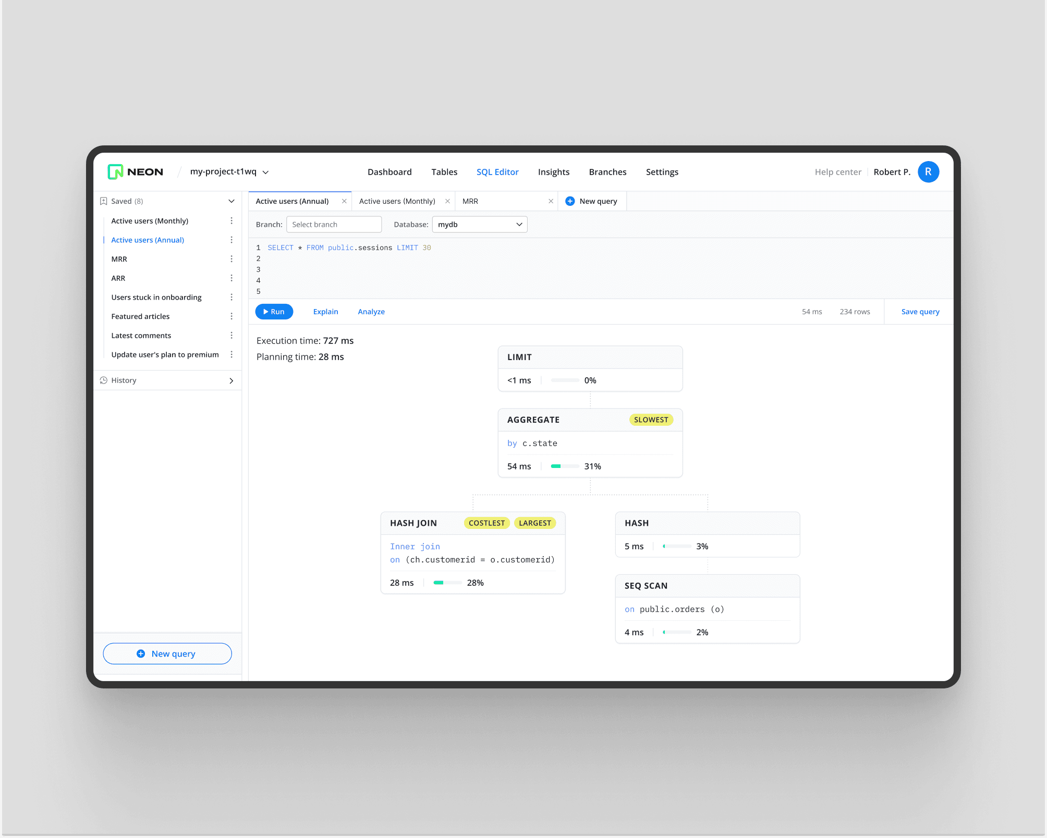Go to the Insights nav item
Screen dimensions: 1047x838
coord(553,172)
